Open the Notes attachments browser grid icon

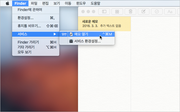(117, 12)
